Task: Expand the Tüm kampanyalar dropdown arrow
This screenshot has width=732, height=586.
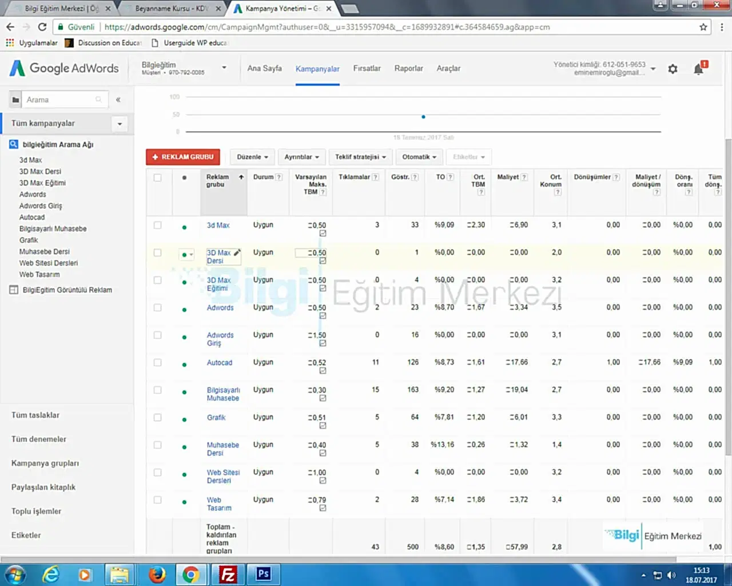Action: click(120, 124)
